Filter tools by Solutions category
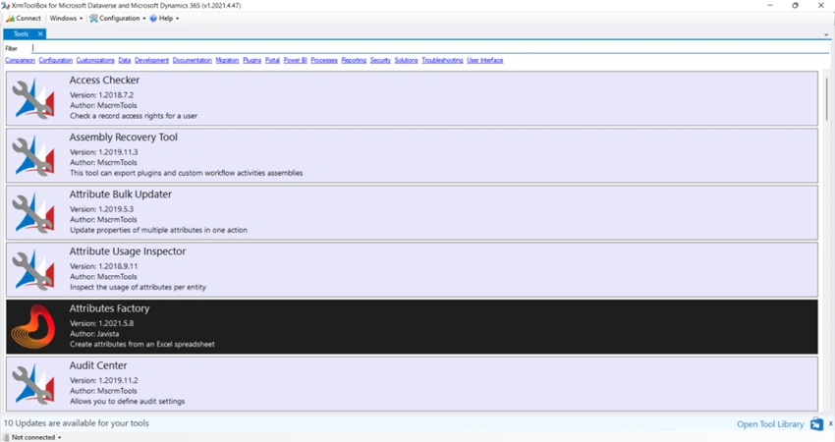Viewport: 835px width, 442px height. click(x=407, y=60)
